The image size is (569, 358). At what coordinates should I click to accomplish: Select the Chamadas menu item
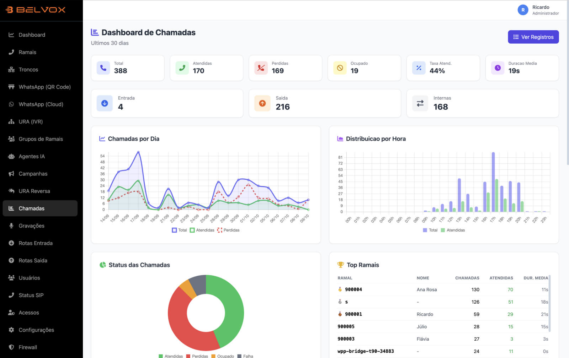[x=40, y=208]
